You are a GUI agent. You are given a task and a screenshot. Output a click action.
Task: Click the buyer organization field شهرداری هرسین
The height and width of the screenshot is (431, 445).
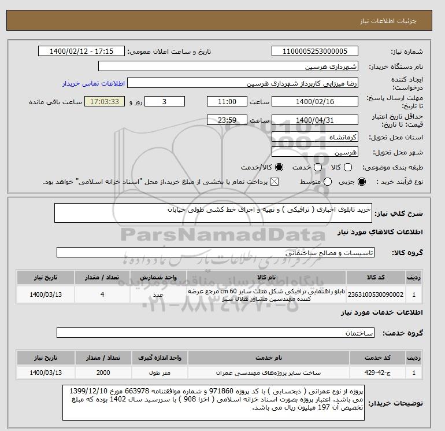click(x=228, y=66)
